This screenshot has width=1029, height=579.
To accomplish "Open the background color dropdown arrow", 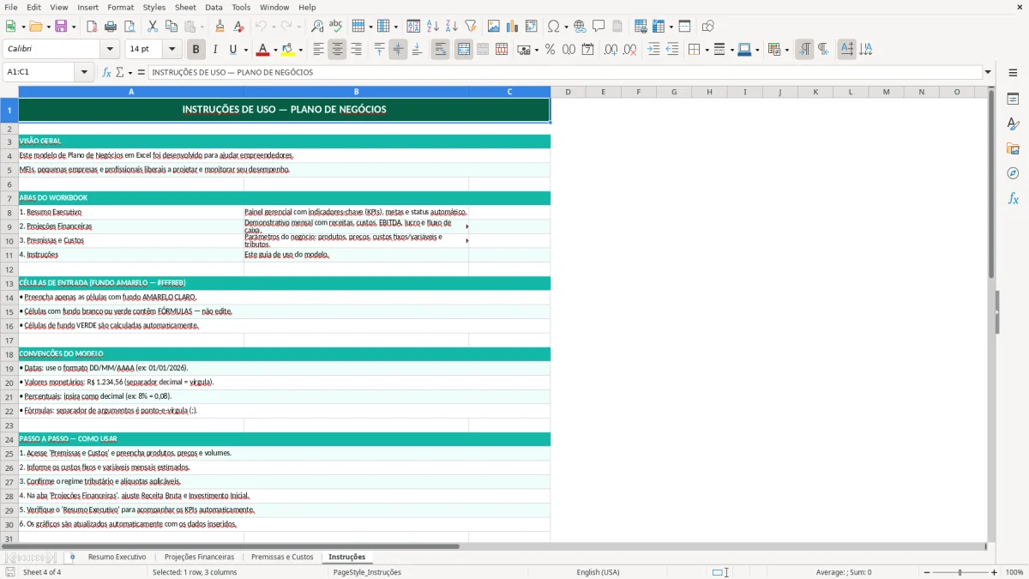I will (x=301, y=50).
